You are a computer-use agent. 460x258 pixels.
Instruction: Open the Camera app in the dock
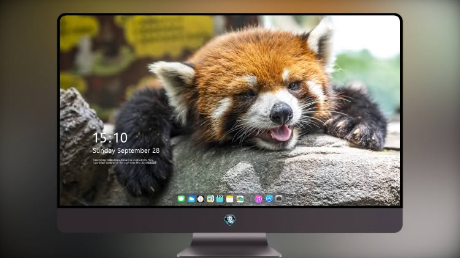tap(278, 199)
